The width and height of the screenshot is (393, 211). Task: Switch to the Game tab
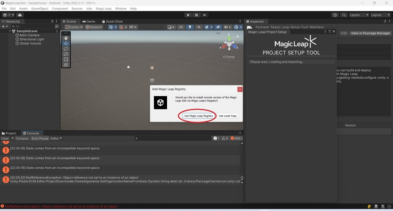[89, 21]
